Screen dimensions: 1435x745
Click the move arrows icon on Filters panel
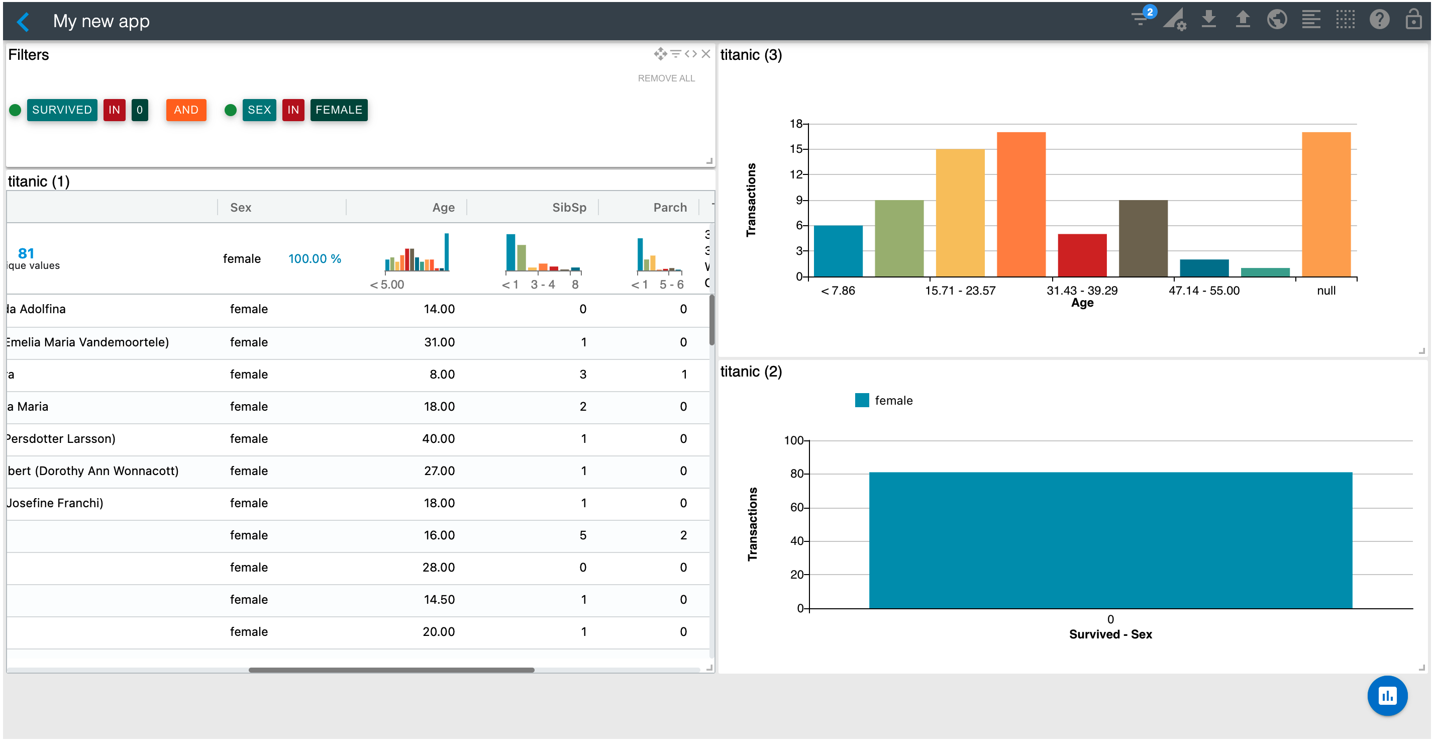coord(660,54)
